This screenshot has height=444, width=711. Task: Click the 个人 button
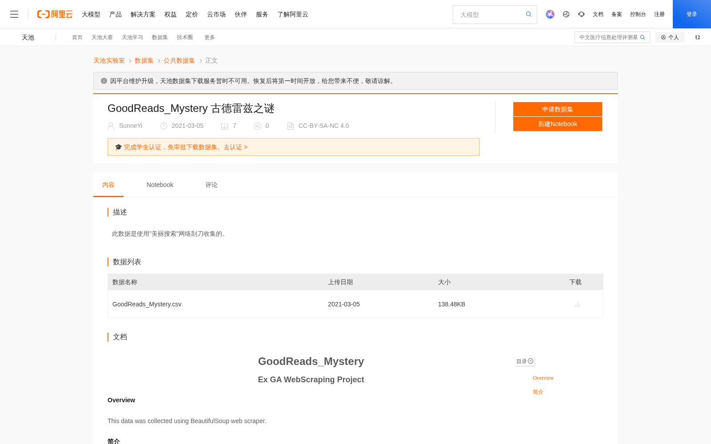(x=670, y=37)
